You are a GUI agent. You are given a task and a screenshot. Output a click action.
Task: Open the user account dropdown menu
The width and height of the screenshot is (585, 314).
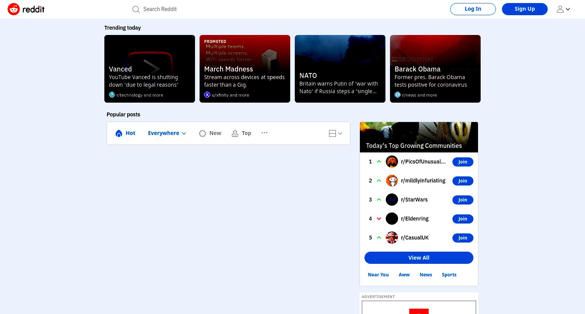(563, 9)
